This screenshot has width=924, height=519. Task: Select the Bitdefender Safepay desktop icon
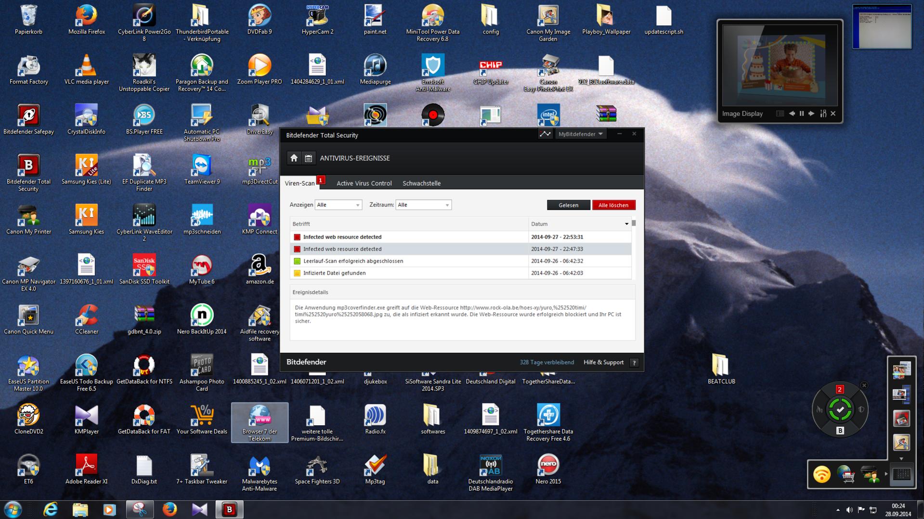coord(28,119)
